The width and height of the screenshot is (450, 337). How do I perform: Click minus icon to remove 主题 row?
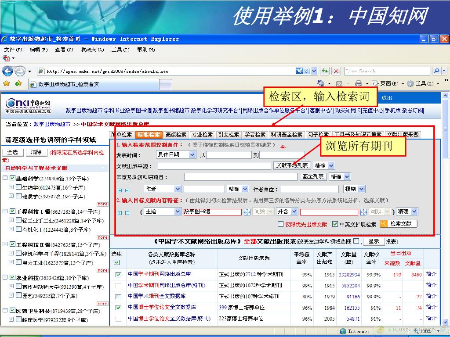(127, 213)
